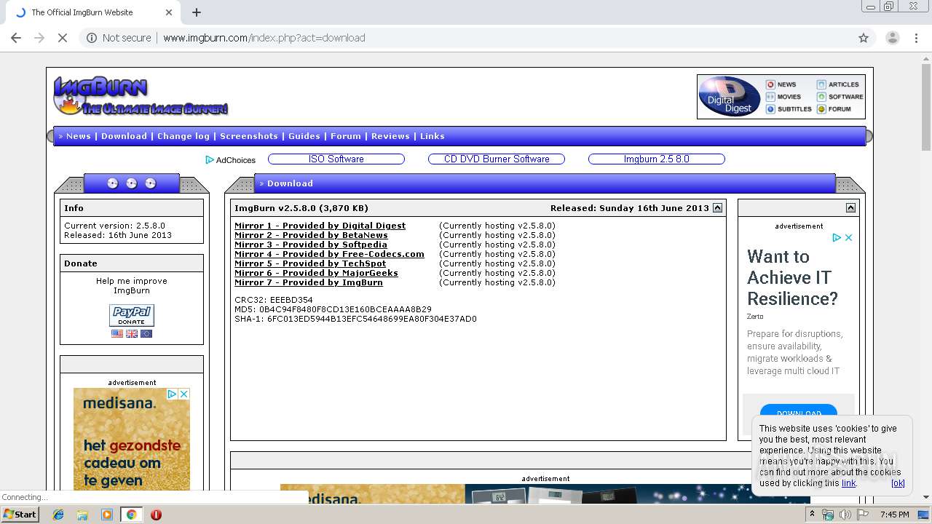The image size is (932, 524).
Task: Close the Zerto ad with X
Action: click(848, 237)
